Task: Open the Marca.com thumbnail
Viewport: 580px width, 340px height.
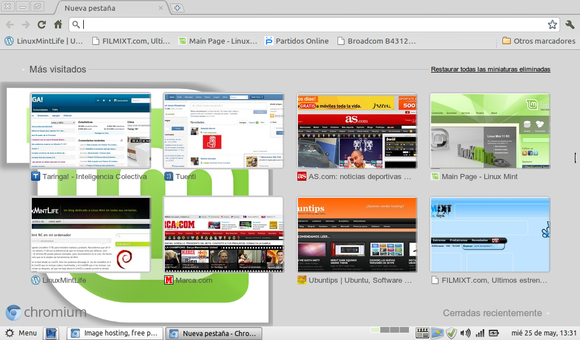Action: click(223, 235)
